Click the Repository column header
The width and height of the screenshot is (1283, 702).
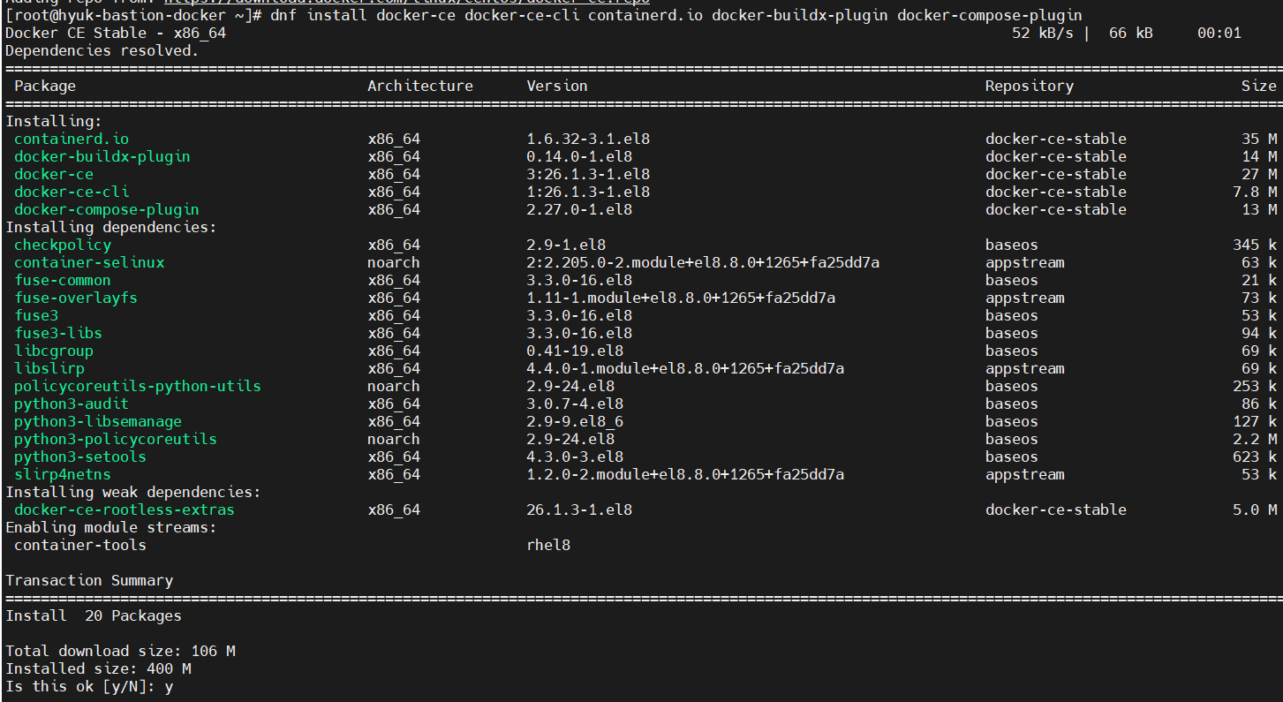pyautogui.click(x=1029, y=86)
